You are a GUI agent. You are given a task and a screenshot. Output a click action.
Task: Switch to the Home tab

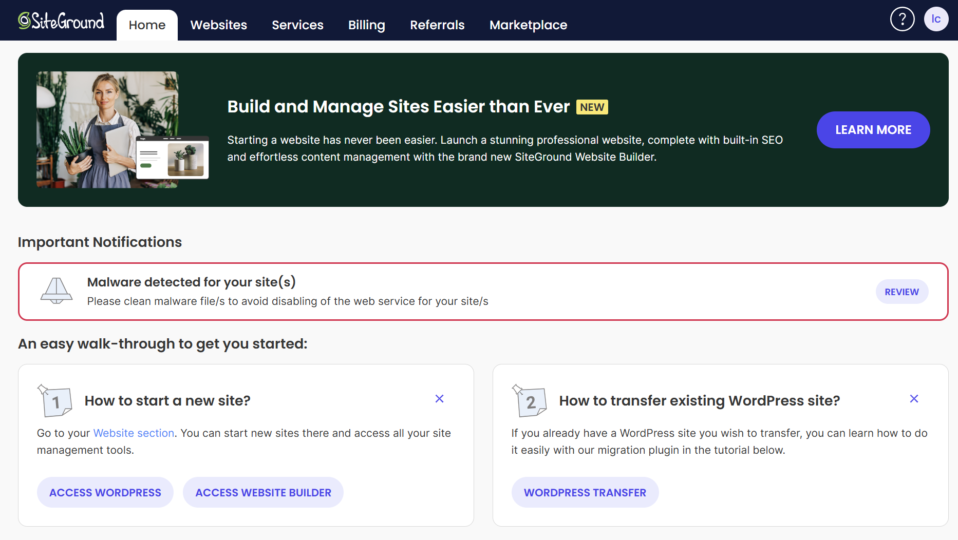pyautogui.click(x=147, y=25)
